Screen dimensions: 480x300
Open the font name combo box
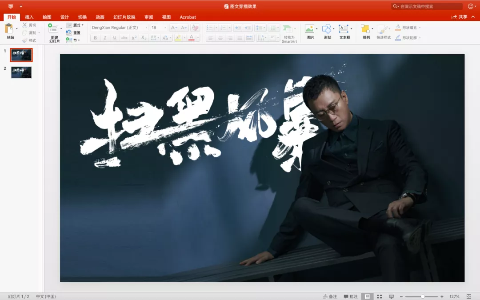click(x=119, y=28)
